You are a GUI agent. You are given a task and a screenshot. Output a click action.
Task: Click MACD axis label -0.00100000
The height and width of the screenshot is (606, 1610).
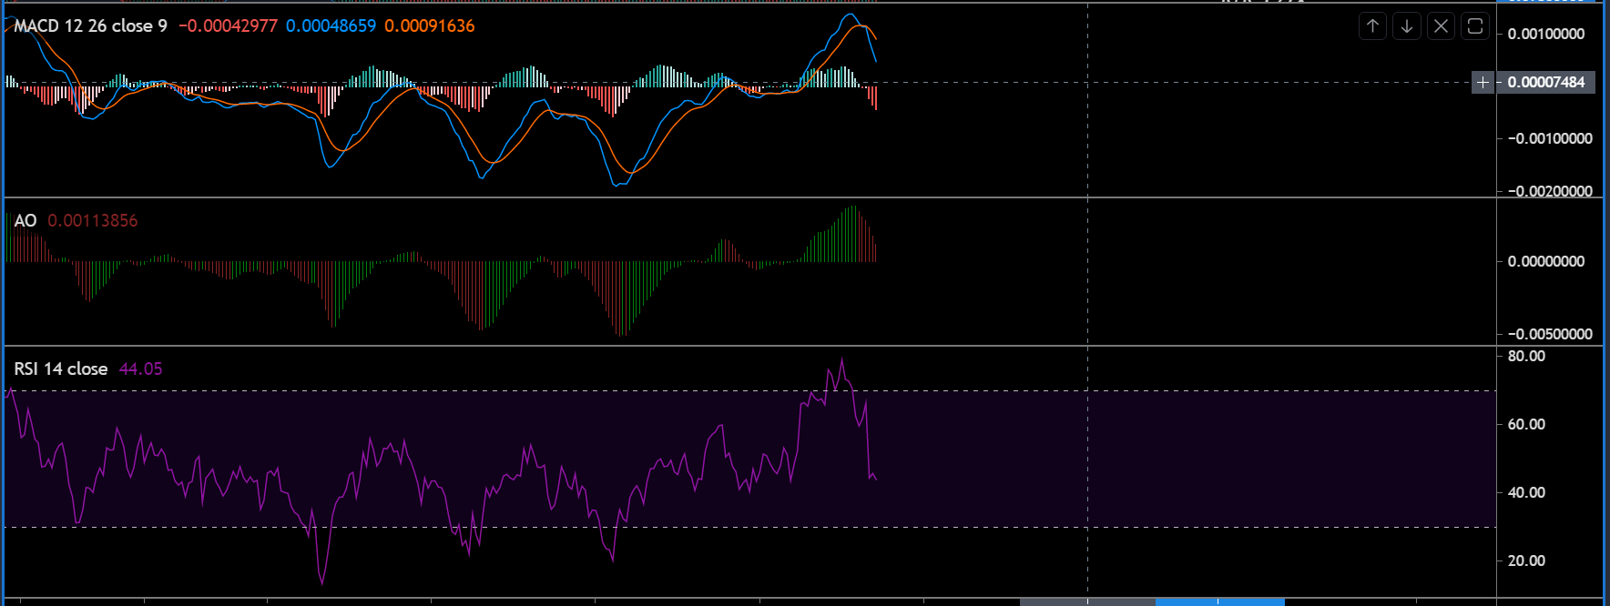click(1550, 139)
